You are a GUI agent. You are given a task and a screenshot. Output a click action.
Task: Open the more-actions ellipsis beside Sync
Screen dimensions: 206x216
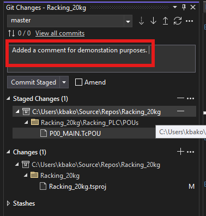[189, 21]
